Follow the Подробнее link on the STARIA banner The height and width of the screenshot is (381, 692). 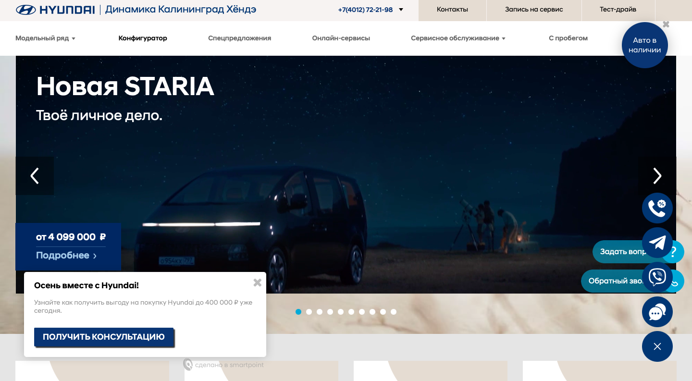point(66,256)
